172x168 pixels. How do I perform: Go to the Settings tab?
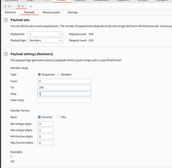click(x=73, y=12)
